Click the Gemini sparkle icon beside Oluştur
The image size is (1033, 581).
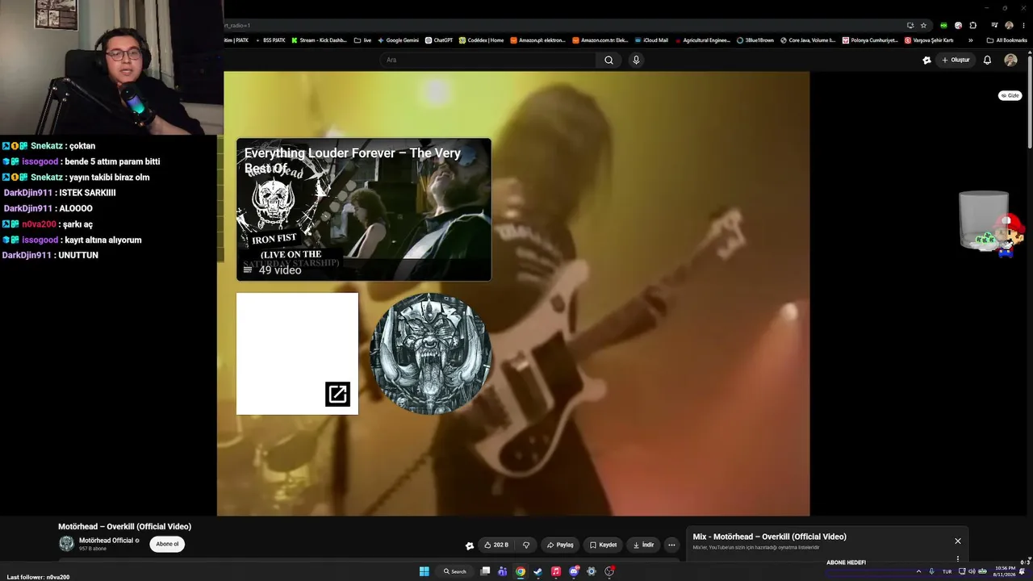click(926, 60)
